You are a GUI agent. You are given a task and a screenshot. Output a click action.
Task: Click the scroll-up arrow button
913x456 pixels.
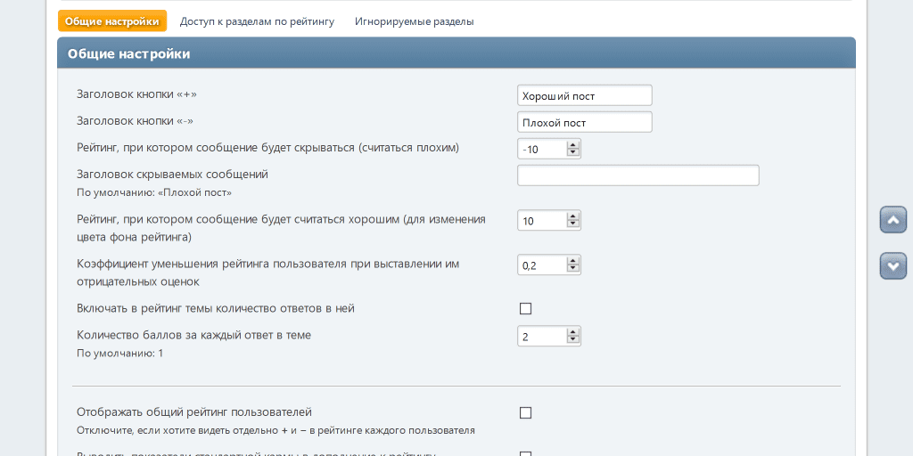[x=892, y=219]
